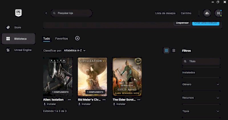Image resolution: width=228 pixels, height=120 pixels.
Task: Open Lista de desejos link
Action: point(166,13)
